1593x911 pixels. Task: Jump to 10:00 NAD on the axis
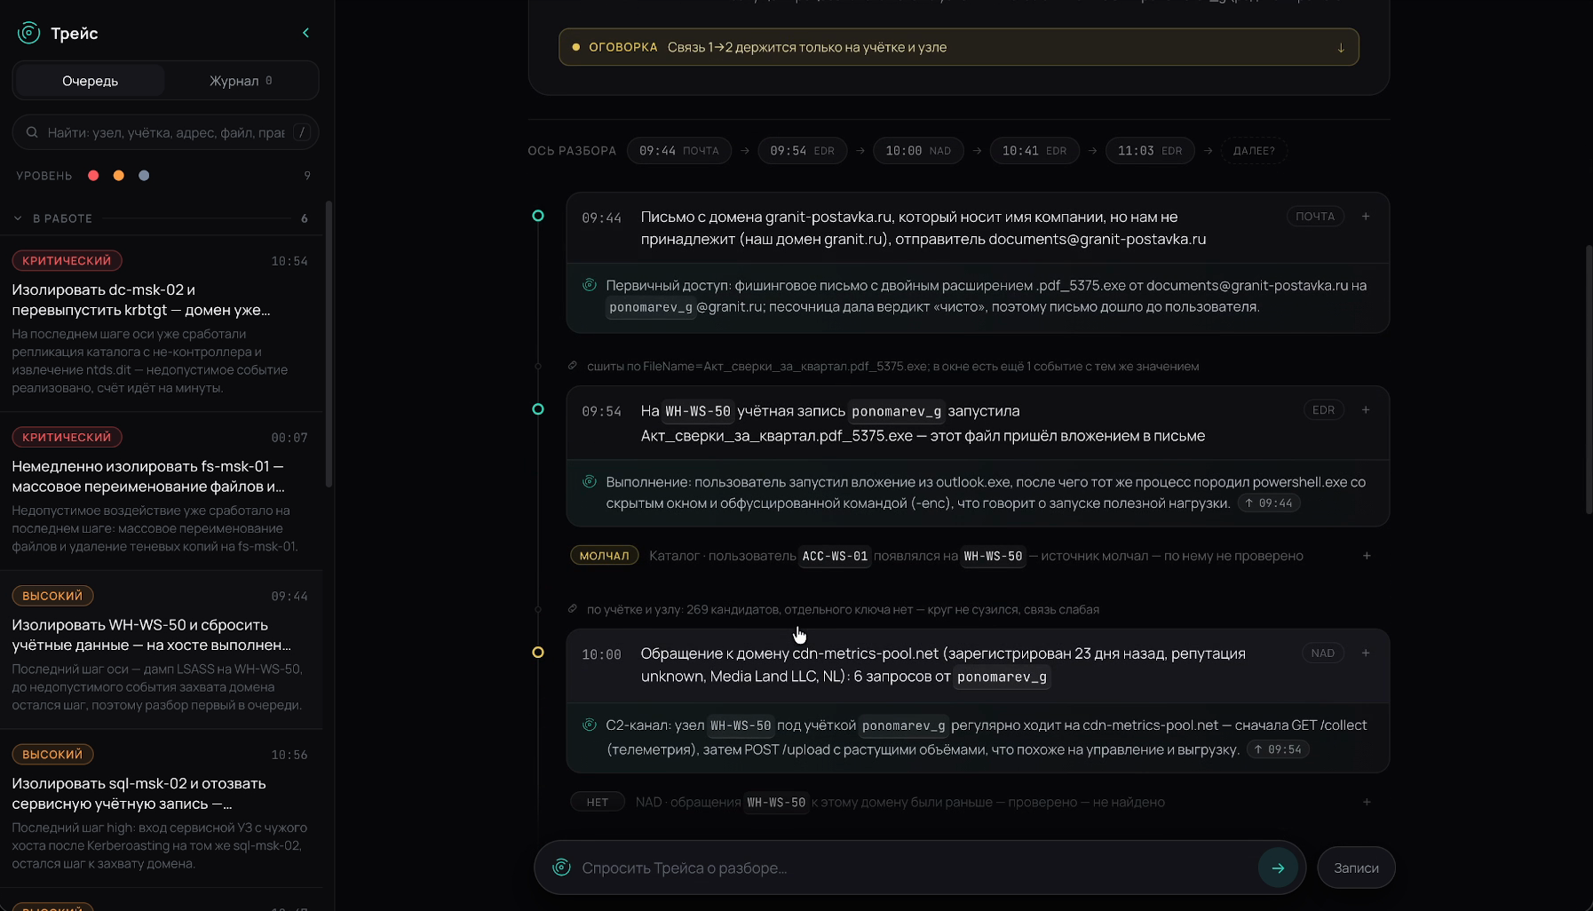(x=918, y=151)
